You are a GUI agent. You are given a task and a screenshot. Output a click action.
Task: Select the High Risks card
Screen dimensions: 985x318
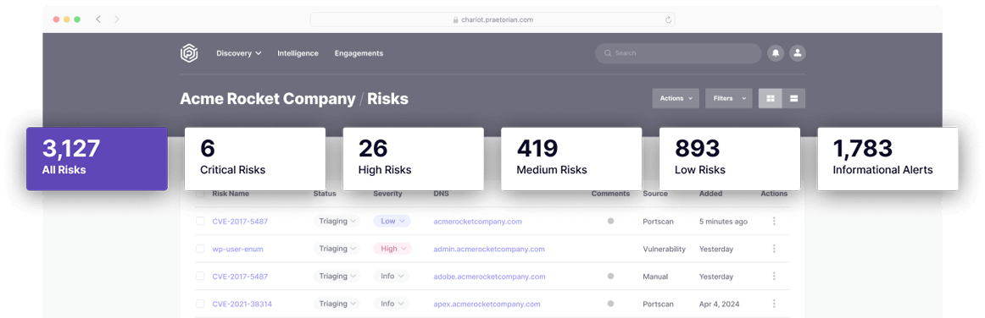(x=414, y=159)
